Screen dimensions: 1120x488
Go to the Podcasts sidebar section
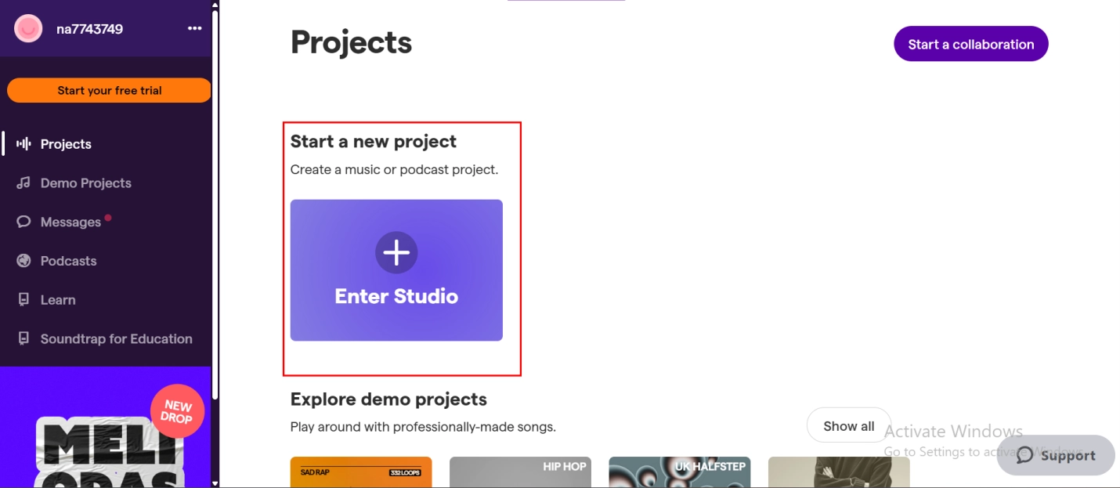pyautogui.click(x=68, y=261)
